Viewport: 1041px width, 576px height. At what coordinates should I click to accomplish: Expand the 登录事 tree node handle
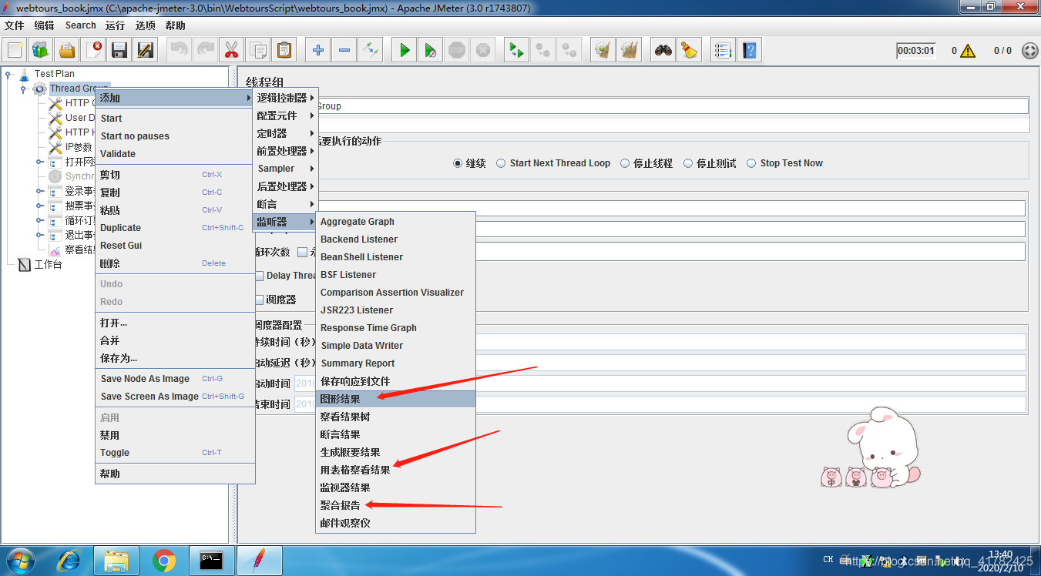39,191
